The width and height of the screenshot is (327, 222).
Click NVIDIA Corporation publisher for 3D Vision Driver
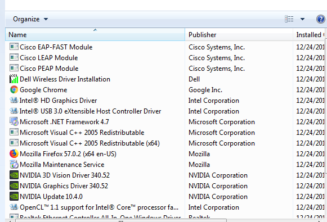[218, 175]
